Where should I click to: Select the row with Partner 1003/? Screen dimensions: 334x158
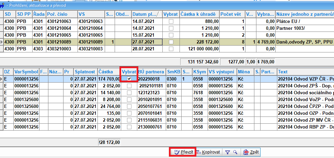pyautogui.click(x=290, y=28)
